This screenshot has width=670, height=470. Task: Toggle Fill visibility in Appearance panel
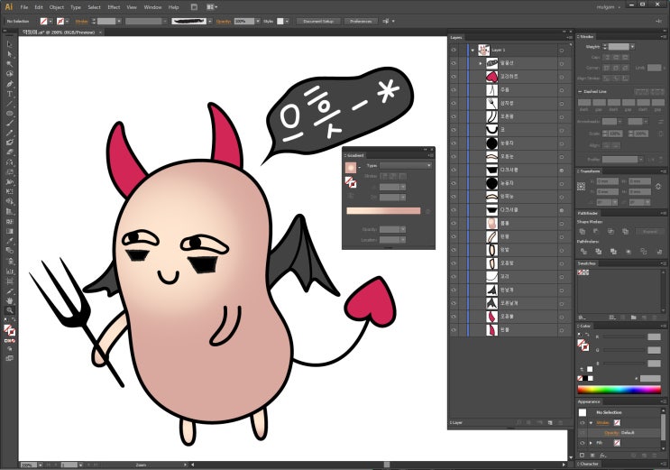click(x=582, y=443)
